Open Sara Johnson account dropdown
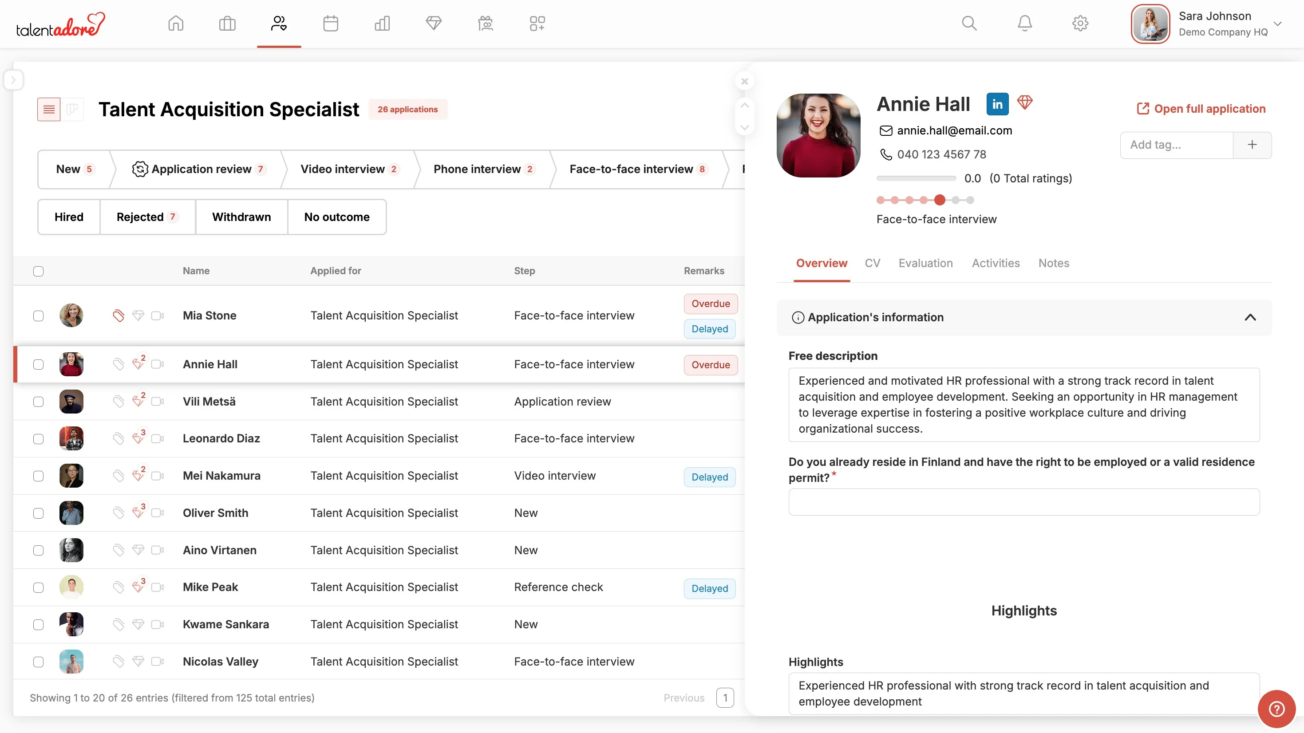Image resolution: width=1304 pixels, height=733 pixels. pos(1277,24)
